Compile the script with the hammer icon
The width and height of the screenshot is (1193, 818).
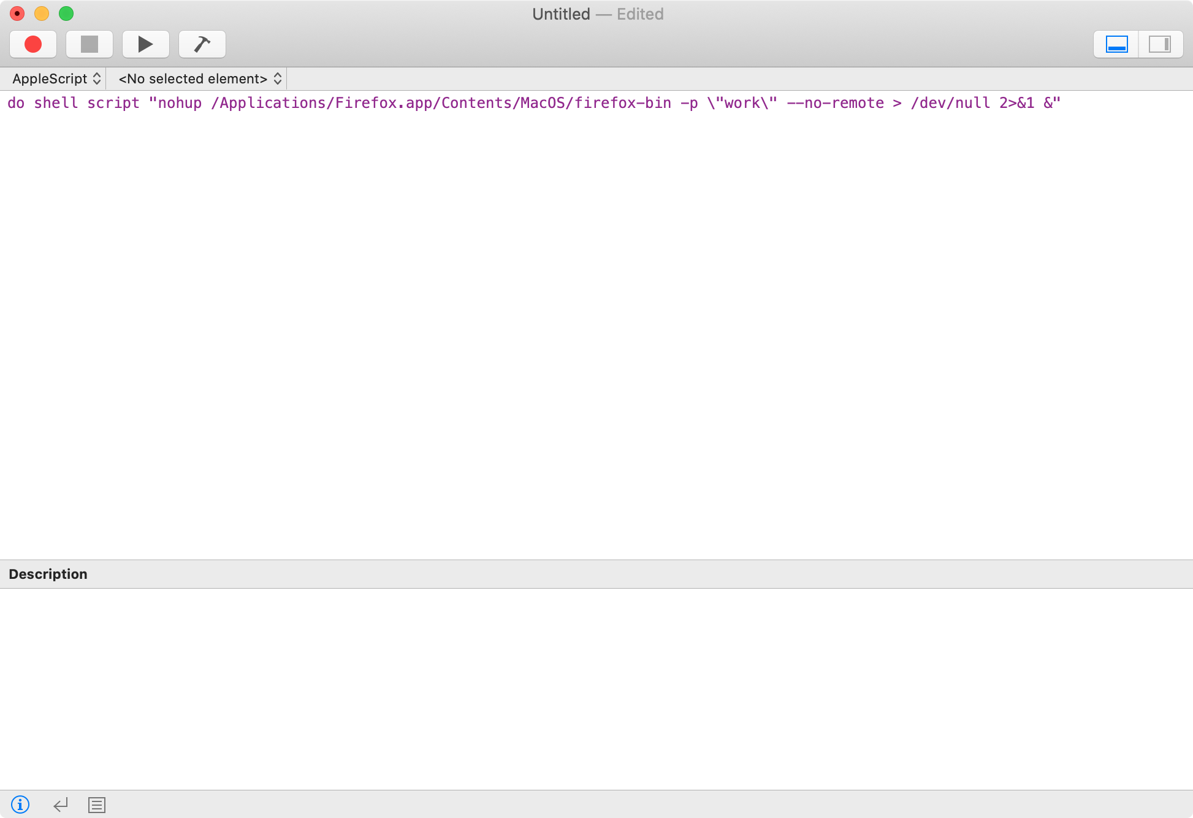coord(202,44)
